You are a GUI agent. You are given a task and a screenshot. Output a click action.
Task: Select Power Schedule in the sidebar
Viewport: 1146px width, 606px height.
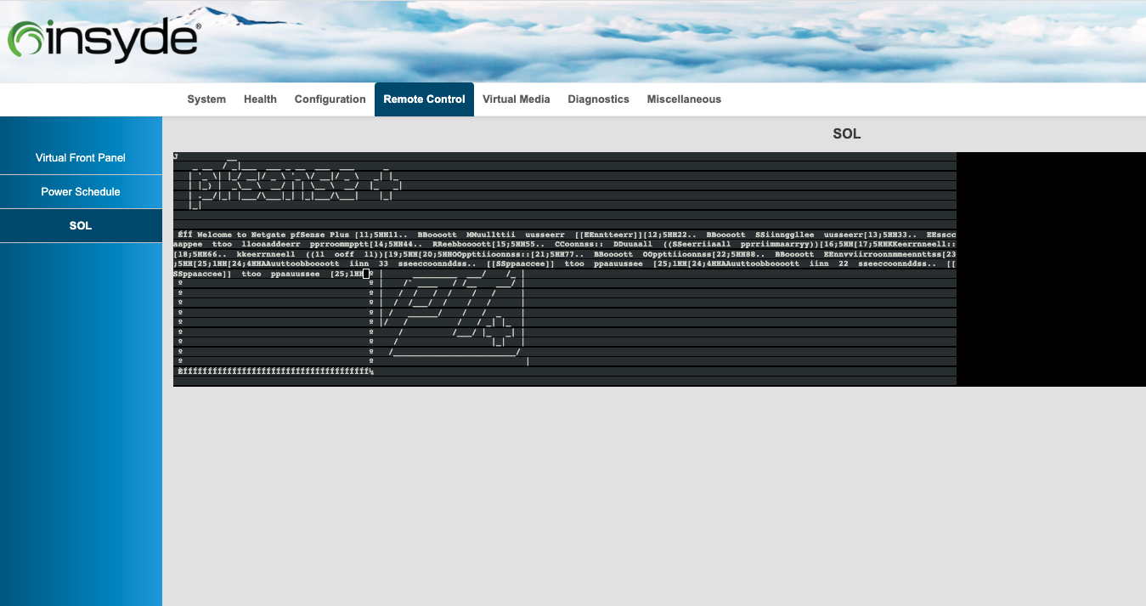pos(81,192)
